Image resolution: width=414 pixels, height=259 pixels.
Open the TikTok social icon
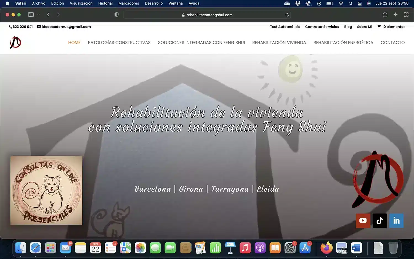tap(380, 221)
